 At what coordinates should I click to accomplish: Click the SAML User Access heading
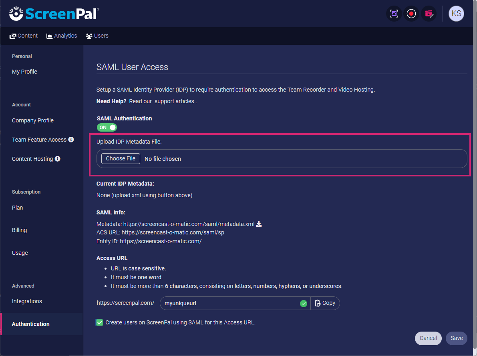click(x=132, y=67)
